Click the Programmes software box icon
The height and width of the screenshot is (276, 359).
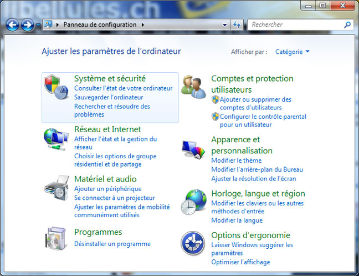tap(56, 239)
